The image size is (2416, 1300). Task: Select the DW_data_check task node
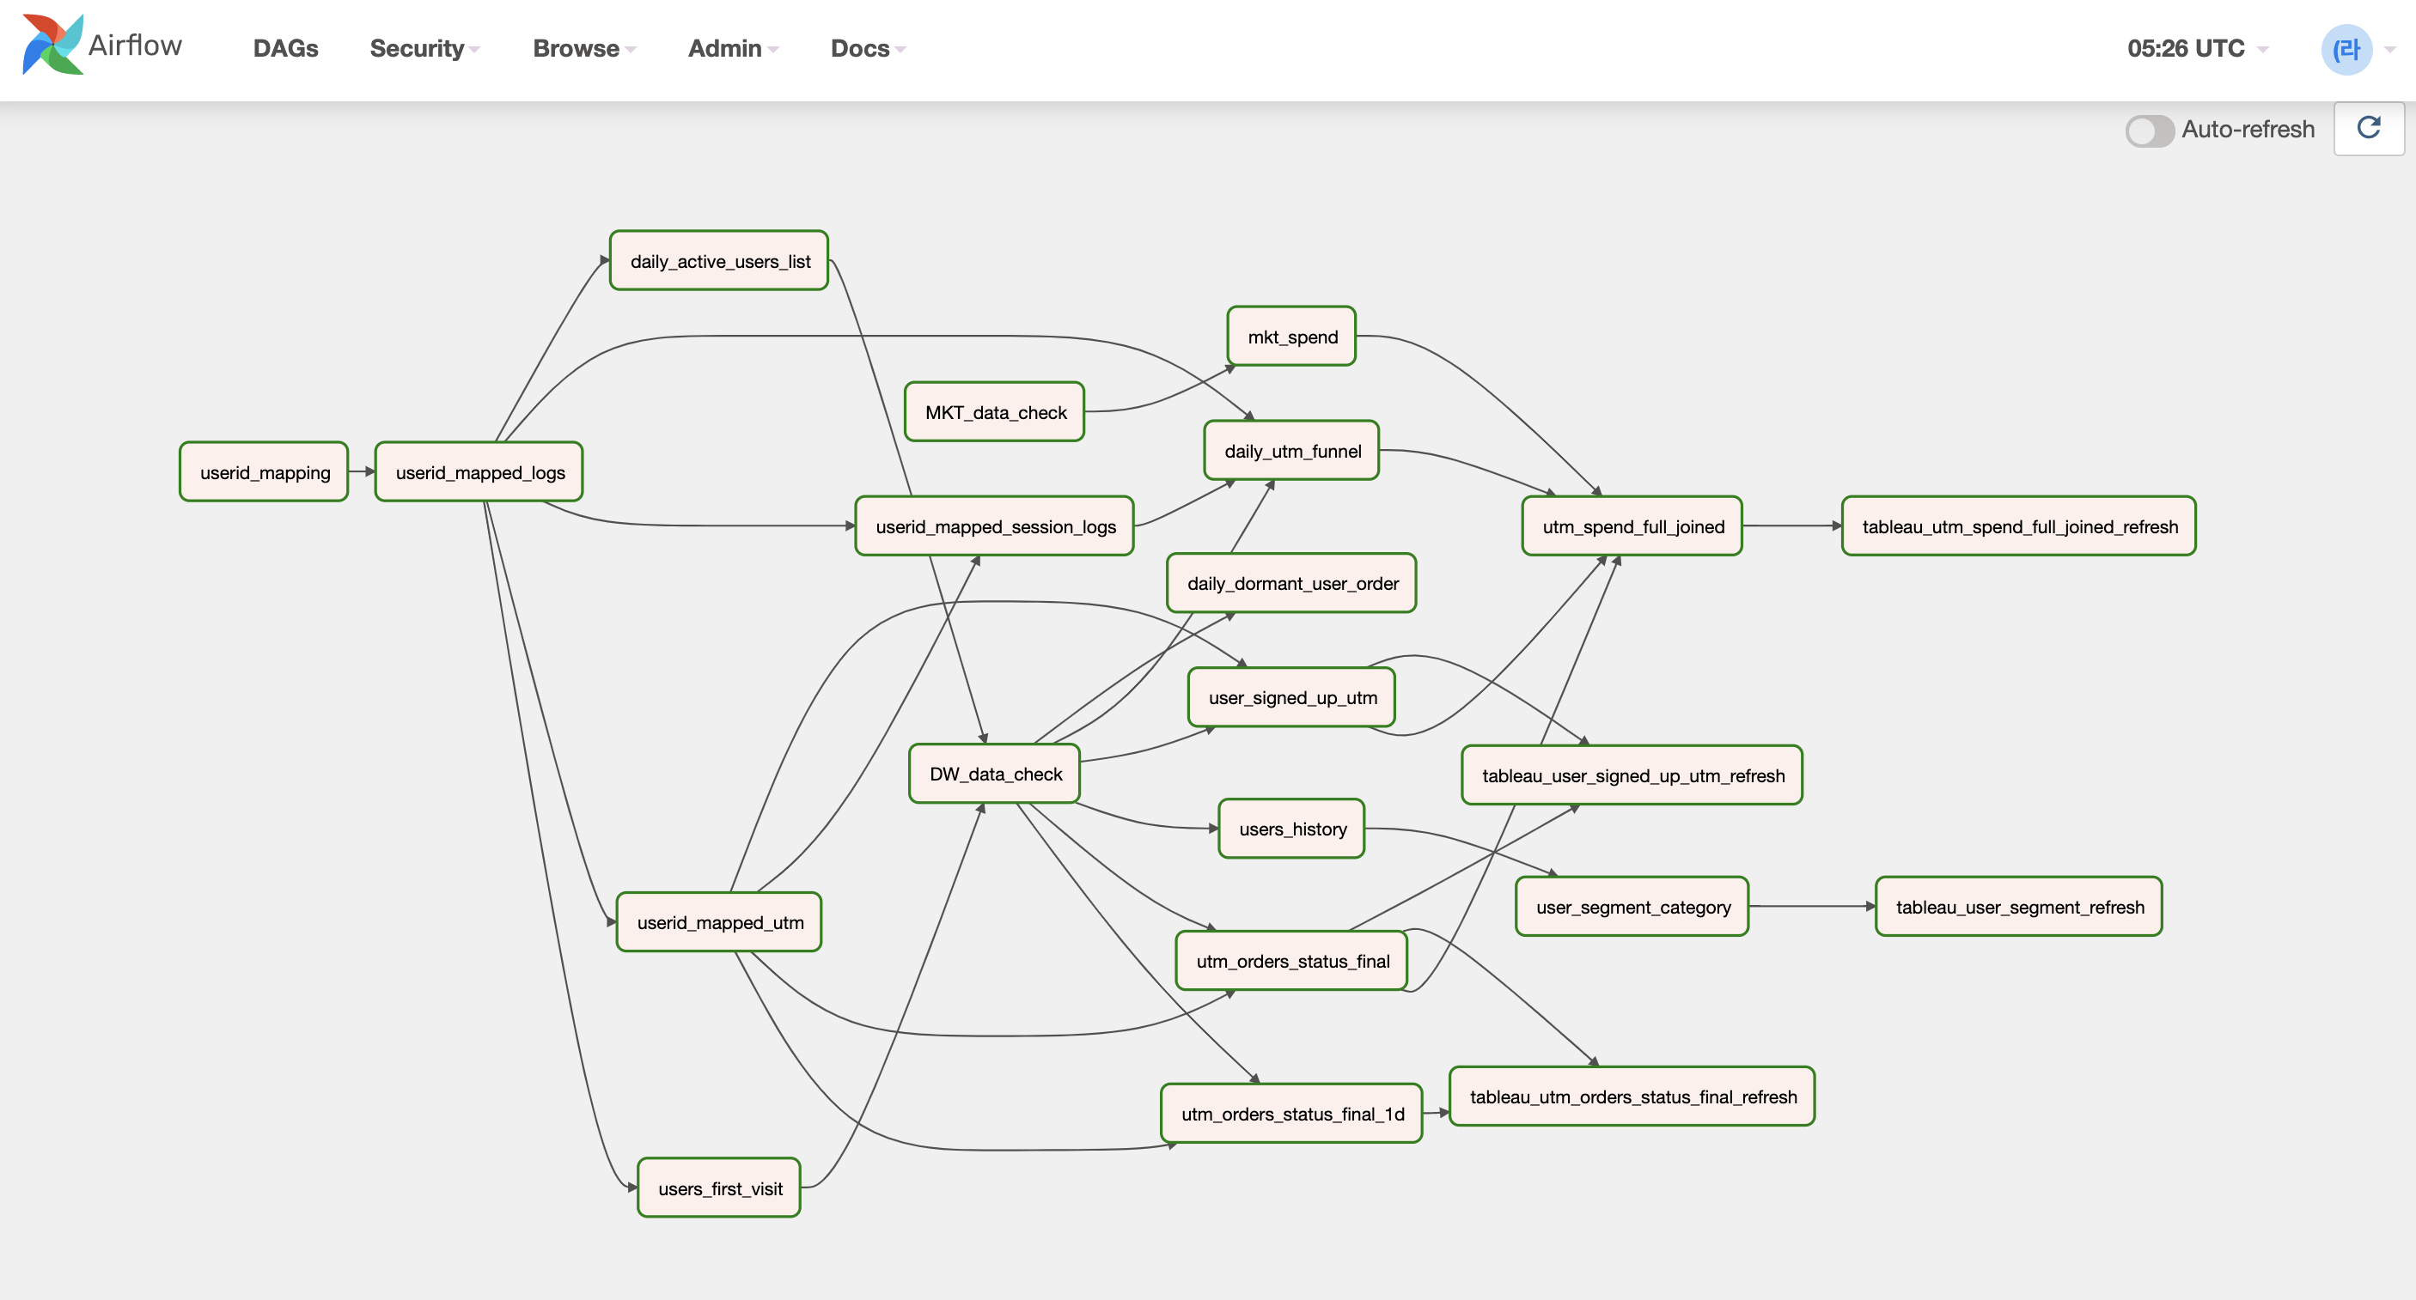(995, 775)
